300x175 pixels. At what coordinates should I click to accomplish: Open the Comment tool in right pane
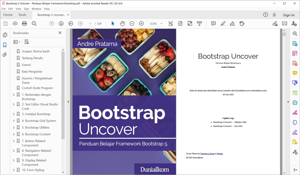[x=295, y=73]
